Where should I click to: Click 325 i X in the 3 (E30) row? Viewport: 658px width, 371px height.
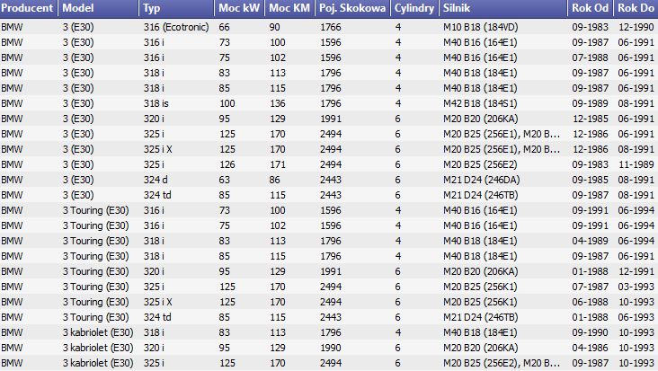(158, 149)
